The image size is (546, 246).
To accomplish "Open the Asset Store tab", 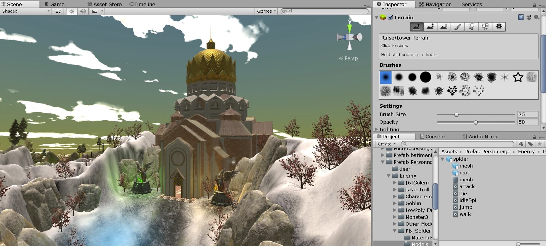I will click(105, 4).
